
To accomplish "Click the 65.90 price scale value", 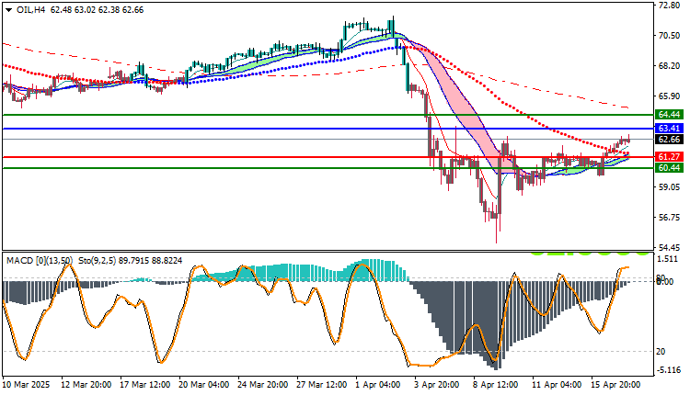I will pyautogui.click(x=669, y=96).
